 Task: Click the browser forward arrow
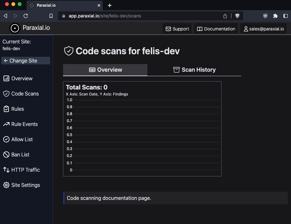pyautogui.click(x=16, y=16)
